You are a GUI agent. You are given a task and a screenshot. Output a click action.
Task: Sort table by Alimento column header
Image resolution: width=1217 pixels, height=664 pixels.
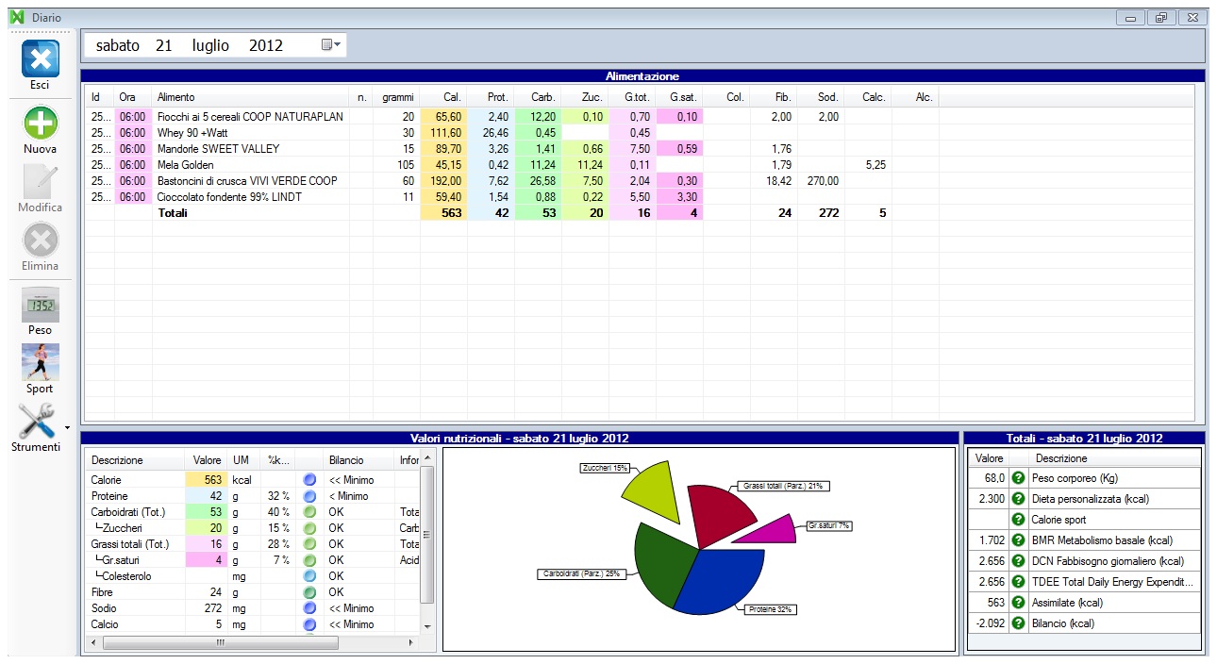250,97
